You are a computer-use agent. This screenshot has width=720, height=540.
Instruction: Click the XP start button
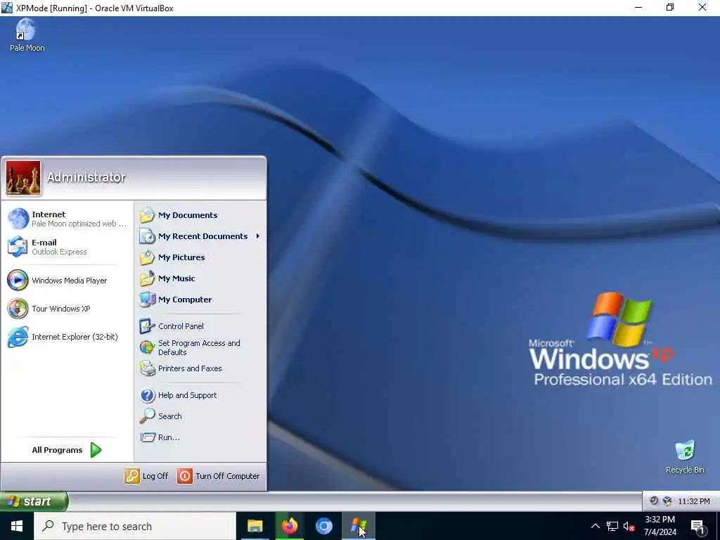coord(34,501)
